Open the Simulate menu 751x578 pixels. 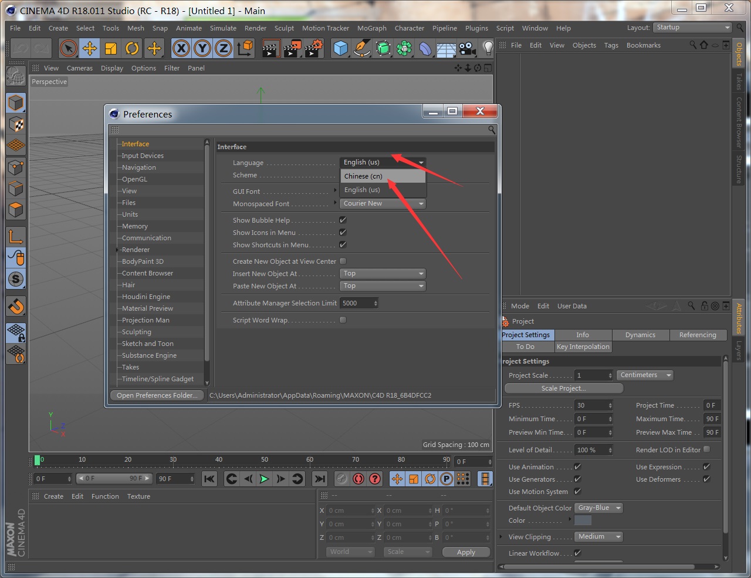click(x=223, y=28)
